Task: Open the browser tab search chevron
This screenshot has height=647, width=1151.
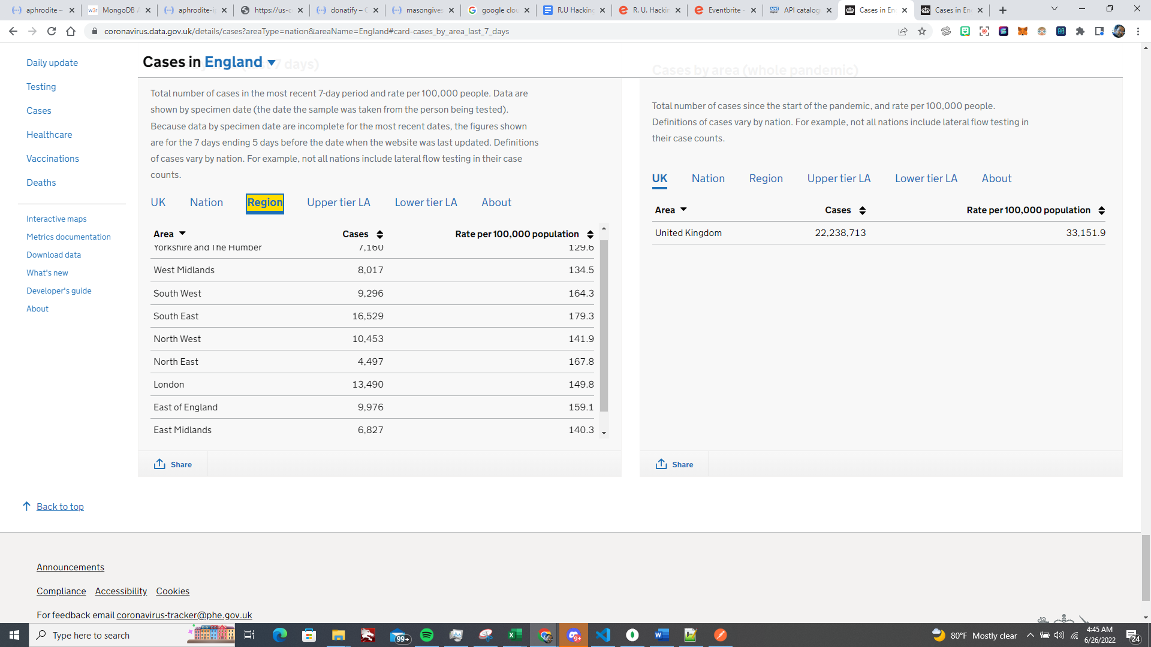Action: click(x=1054, y=9)
